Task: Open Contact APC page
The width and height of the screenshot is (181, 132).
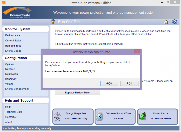Action: click(12, 117)
